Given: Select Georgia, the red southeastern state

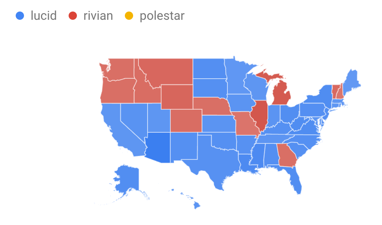Looking at the screenshot, I should (x=287, y=155).
